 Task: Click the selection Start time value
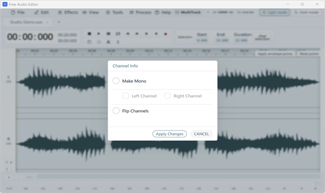(x=202, y=40)
